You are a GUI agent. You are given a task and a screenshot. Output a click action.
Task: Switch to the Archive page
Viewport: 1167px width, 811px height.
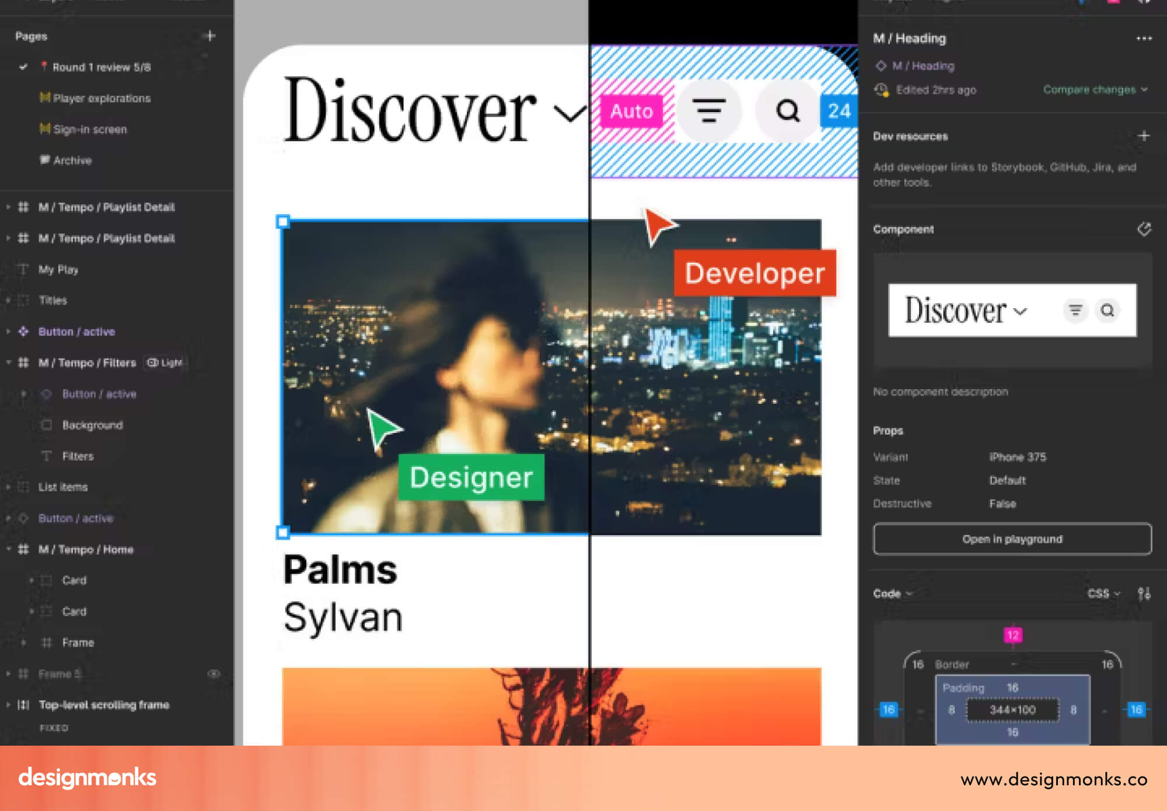pos(72,160)
